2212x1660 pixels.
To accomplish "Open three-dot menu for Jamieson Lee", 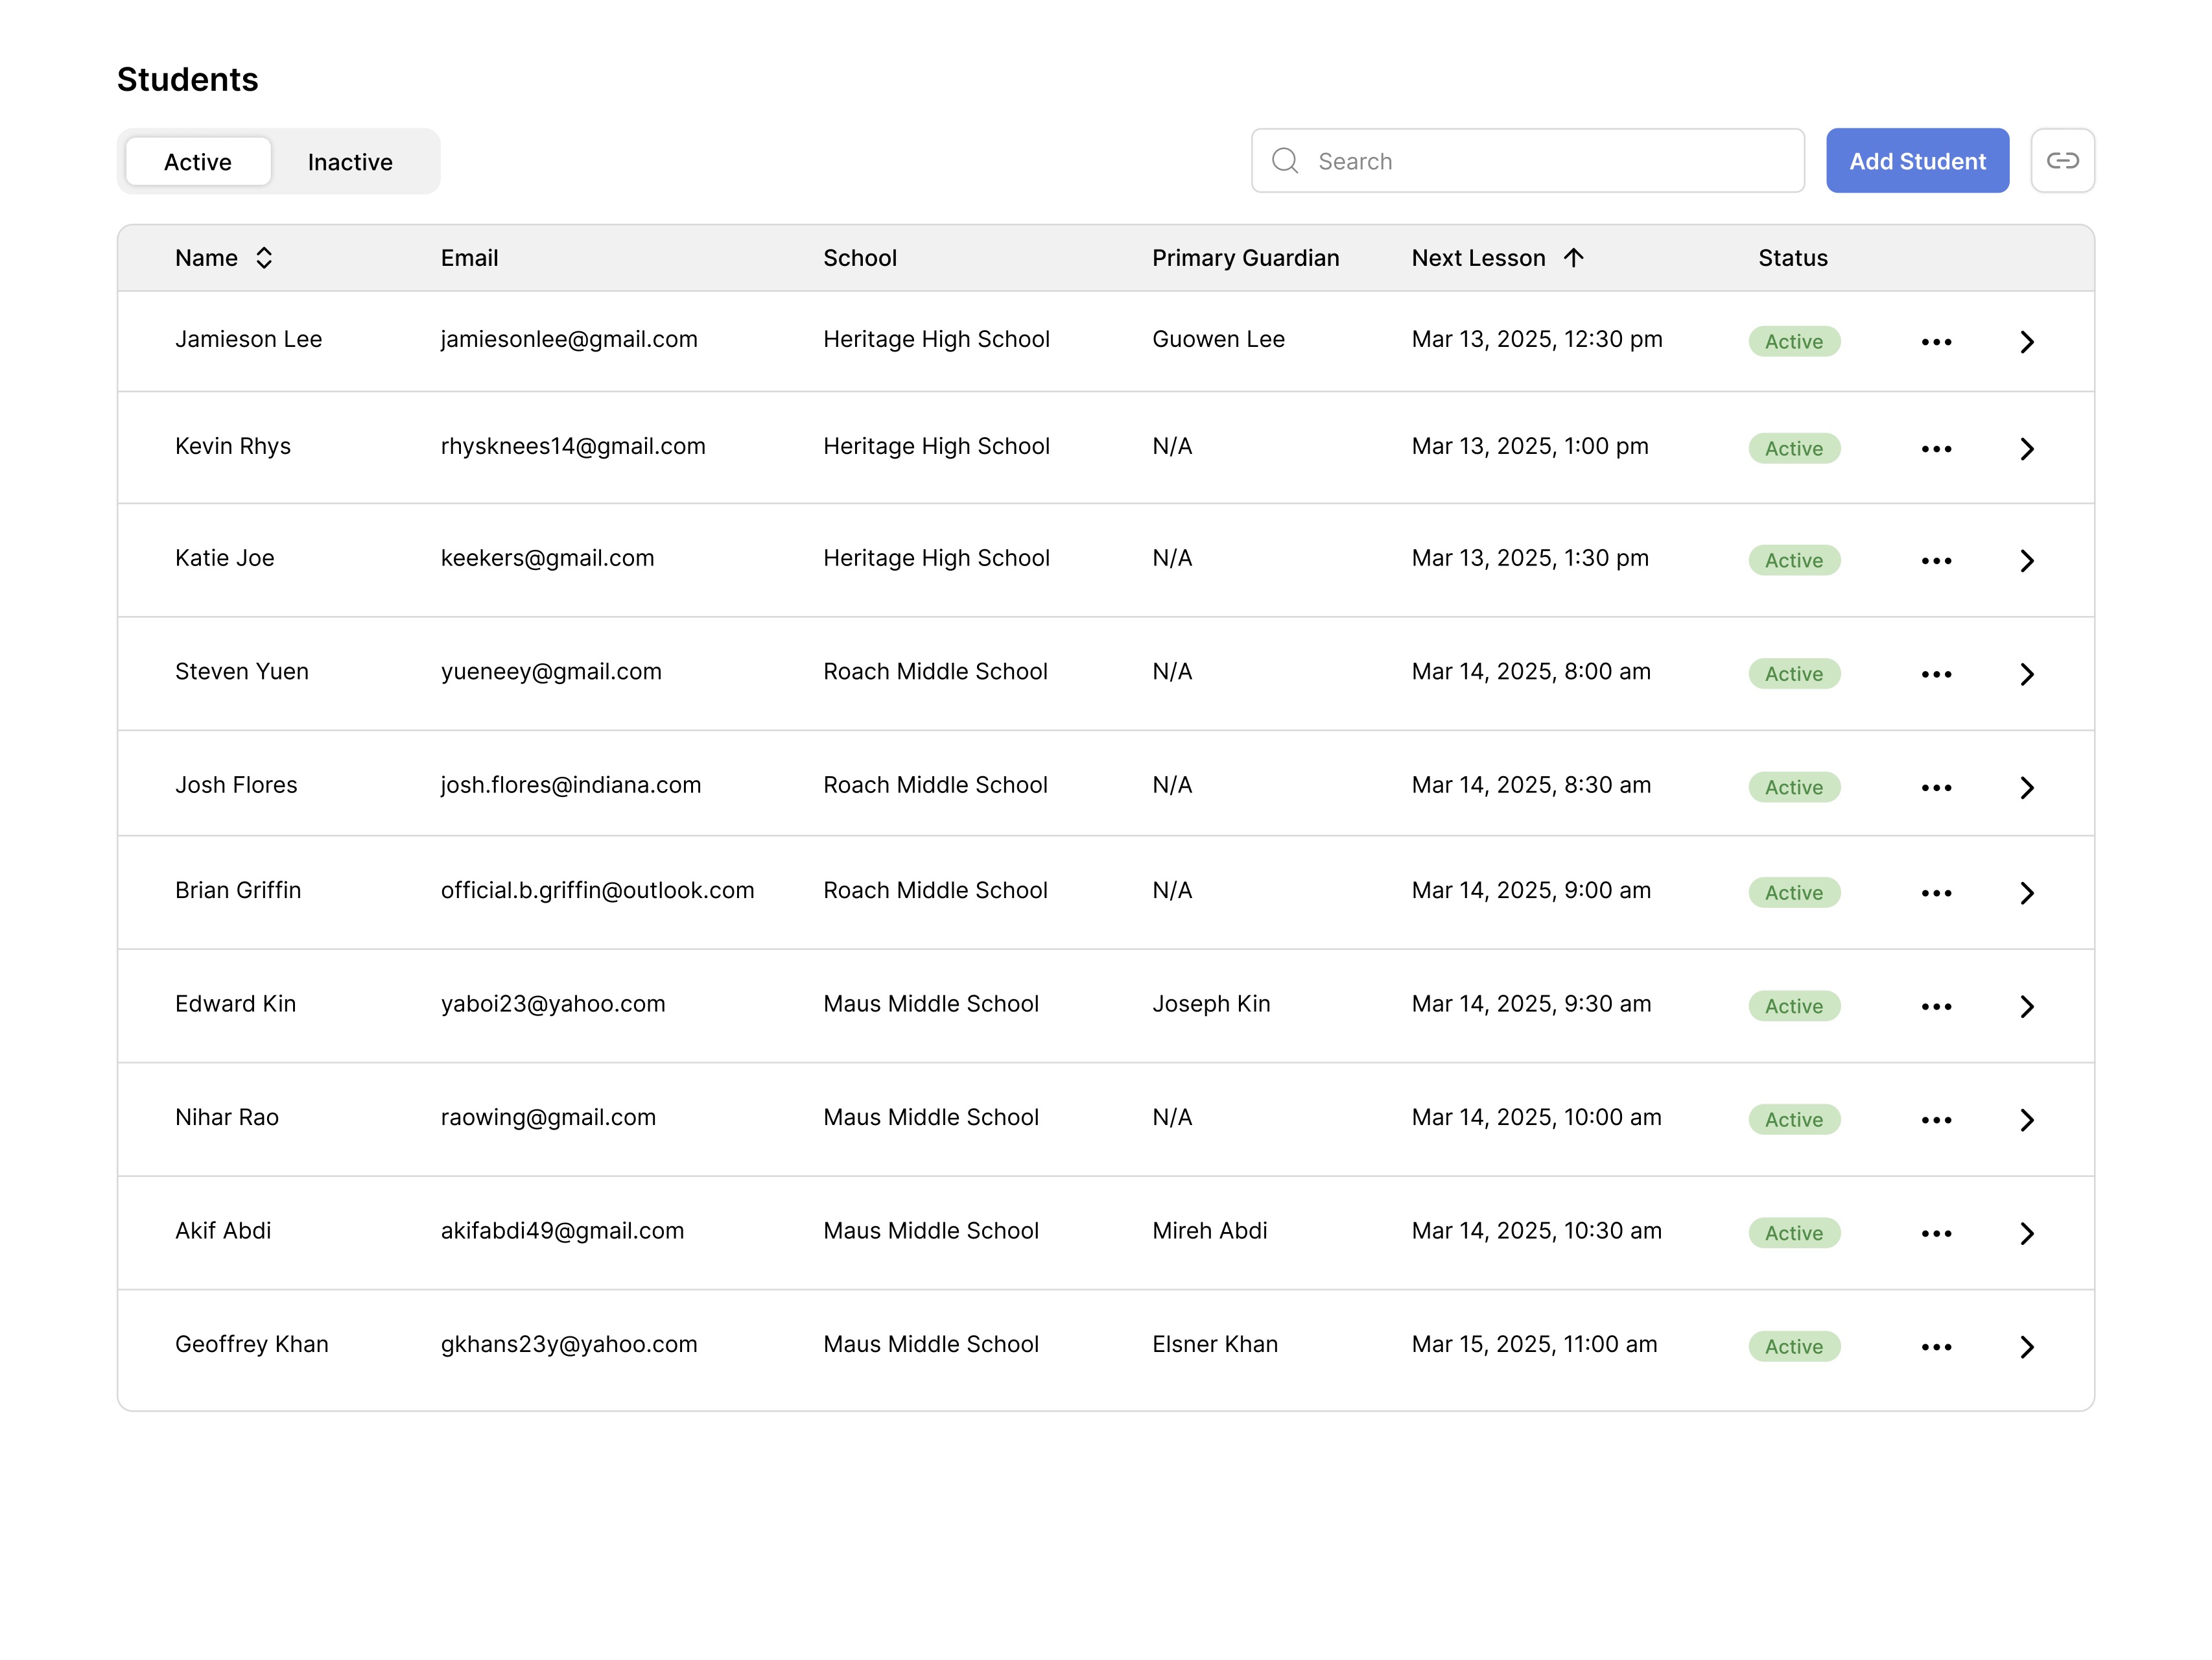I will pos(1936,342).
